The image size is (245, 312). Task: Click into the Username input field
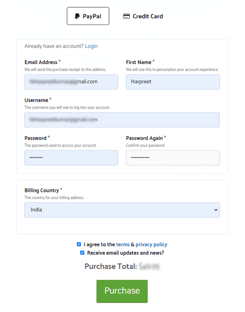tap(122, 120)
